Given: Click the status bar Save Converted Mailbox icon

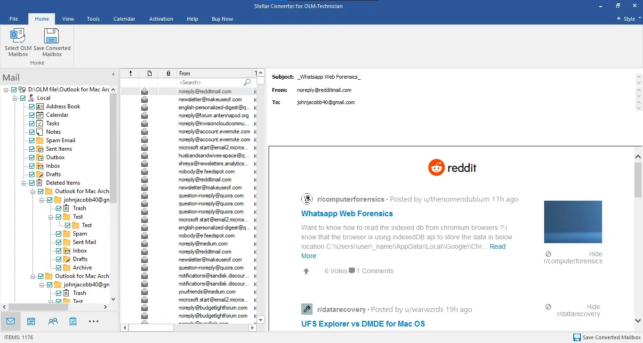Looking at the screenshot, I should click(x=577, y=337).
